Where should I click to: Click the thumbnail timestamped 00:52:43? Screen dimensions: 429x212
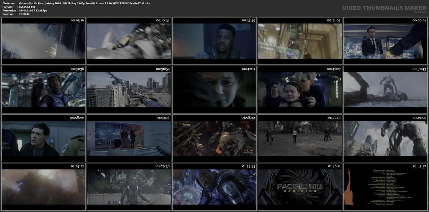pyautogui.click(x=385, y=89)
